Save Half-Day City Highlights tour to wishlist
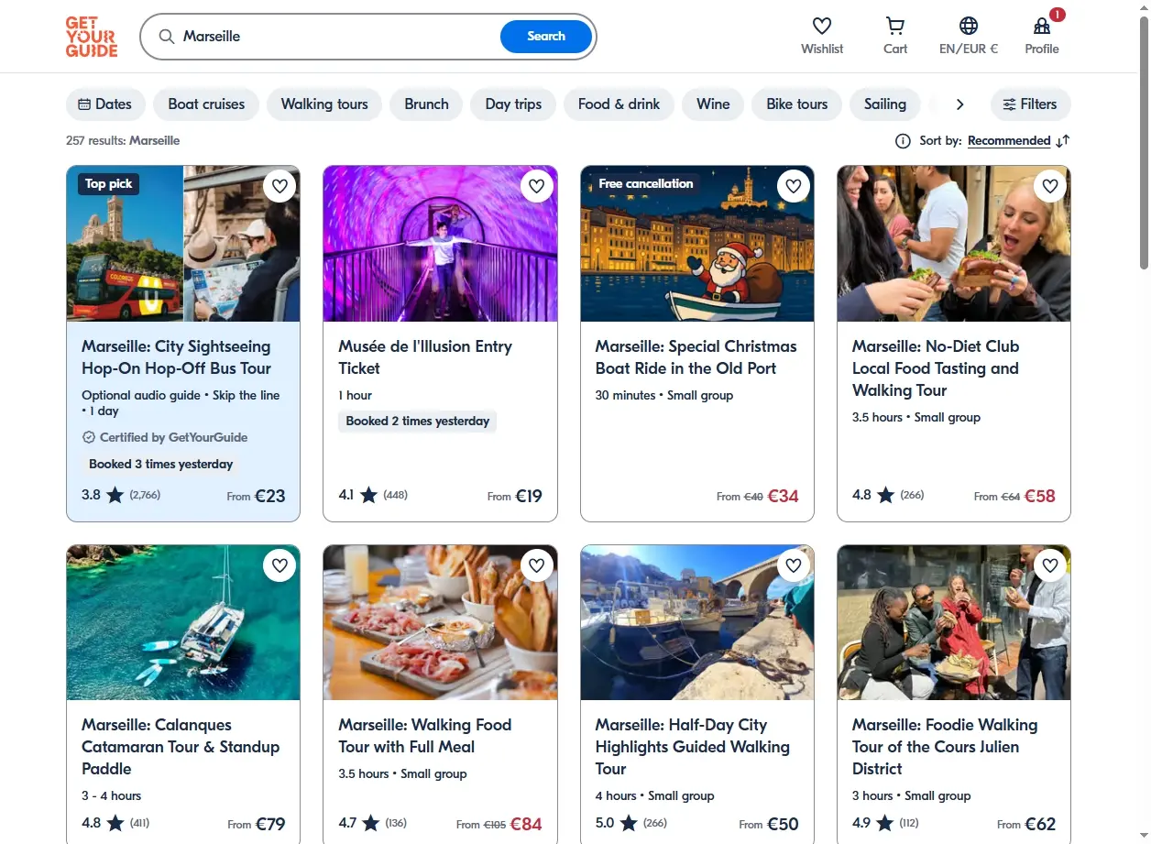1151x844 pixels. [x=794, y=566]
